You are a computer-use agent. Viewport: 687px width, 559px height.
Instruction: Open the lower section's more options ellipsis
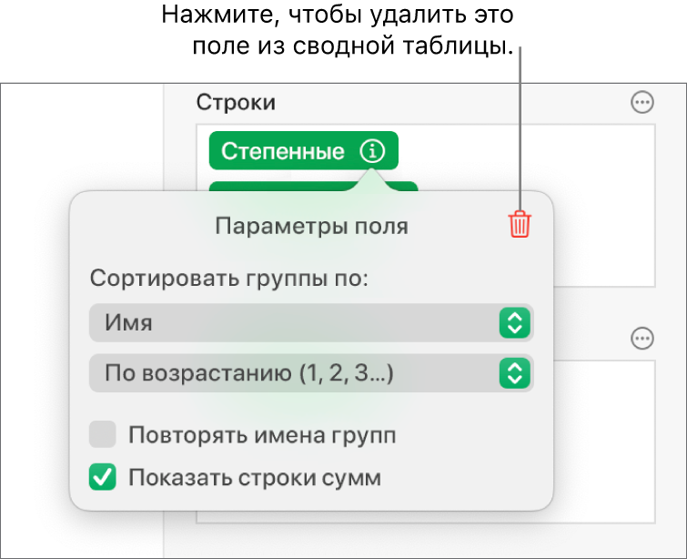tap(642, 339)
